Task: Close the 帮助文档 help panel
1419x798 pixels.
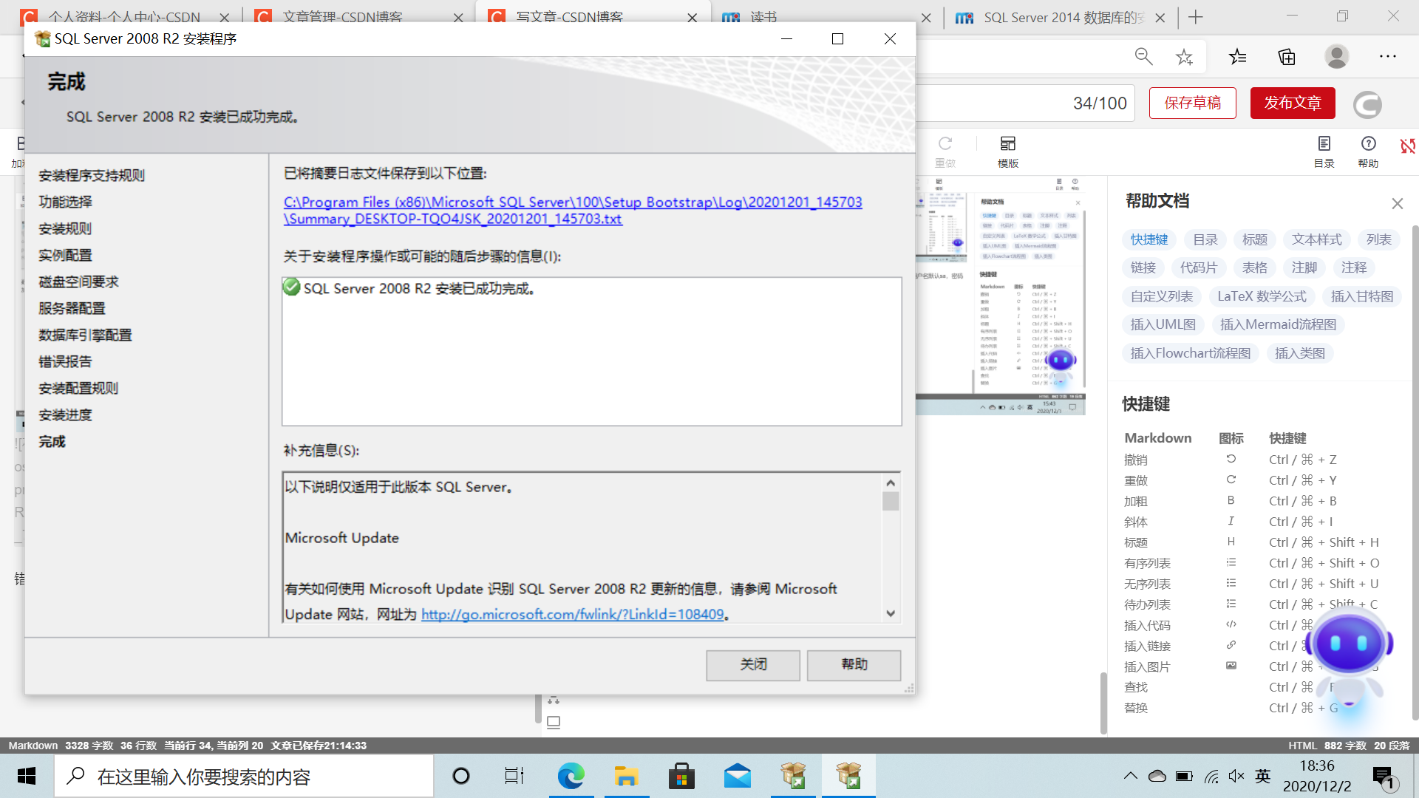Action: point(1397,203)
